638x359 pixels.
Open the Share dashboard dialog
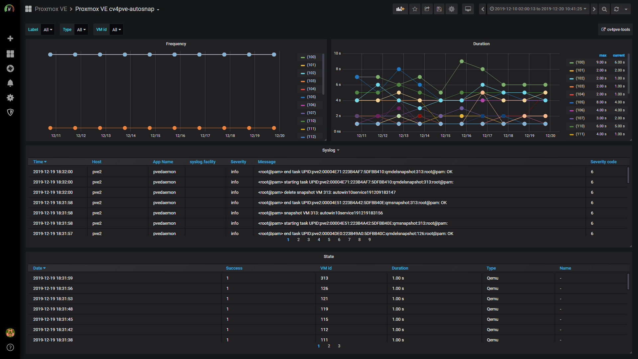tap(427, 9)
